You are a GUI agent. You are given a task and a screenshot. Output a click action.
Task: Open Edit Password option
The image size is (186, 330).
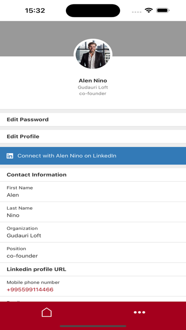coord(93,119)
